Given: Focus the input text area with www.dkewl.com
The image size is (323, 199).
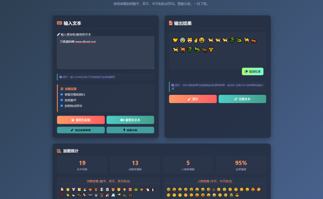Looking at the screenshot, I should [x=105, y=53].
